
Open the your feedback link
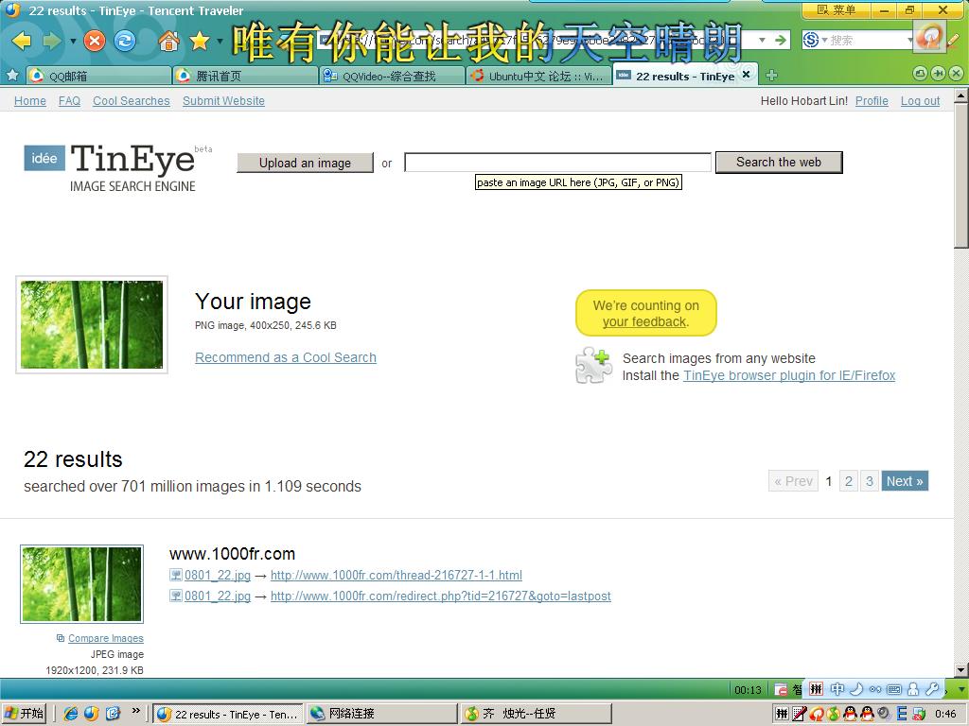tap(644, 321)
